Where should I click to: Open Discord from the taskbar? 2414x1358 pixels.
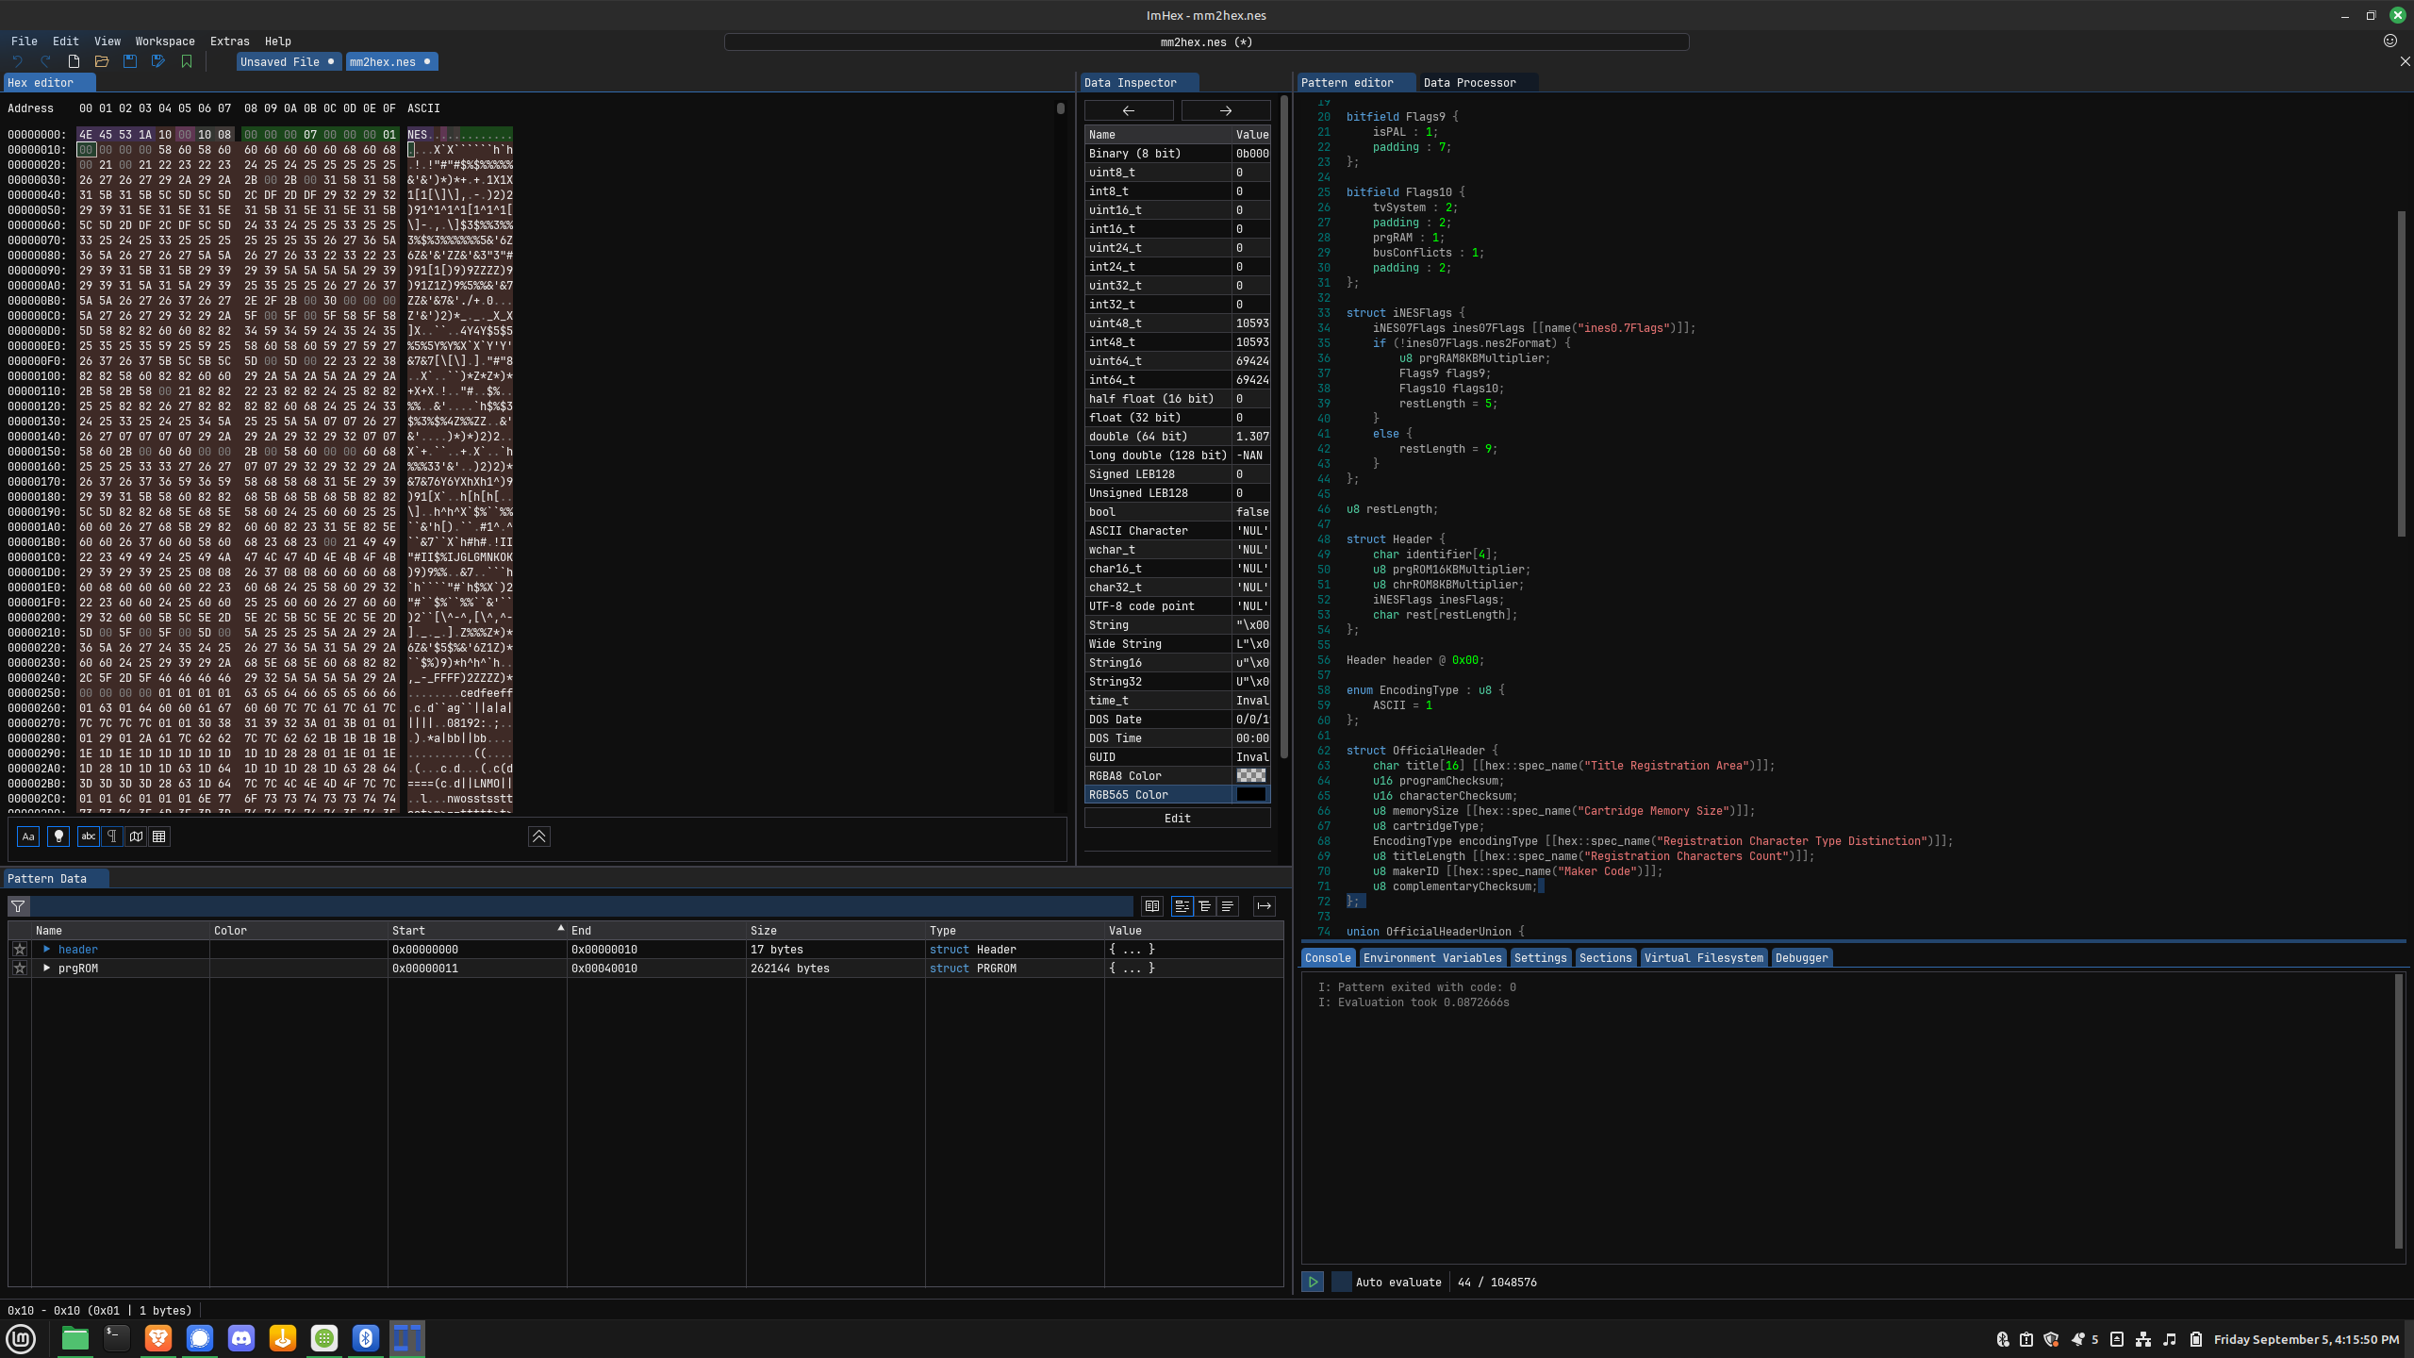click(241, 1338)
